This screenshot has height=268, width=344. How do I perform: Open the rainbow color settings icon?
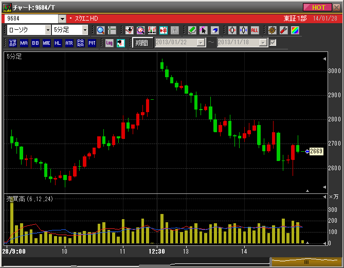pos(295,30)
